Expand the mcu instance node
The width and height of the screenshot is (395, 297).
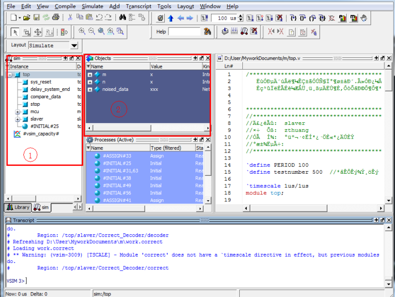(x=18, y=112)
